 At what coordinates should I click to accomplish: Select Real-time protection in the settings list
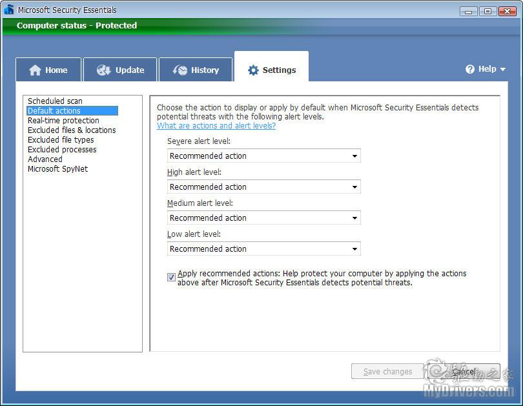(x=63, y=121)
